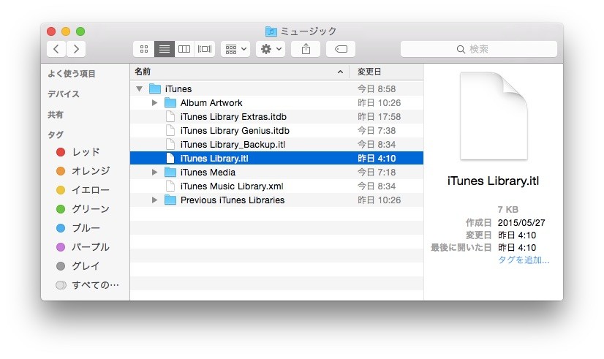
Task: Click the green zoom window button
Action: pos(80,31)
